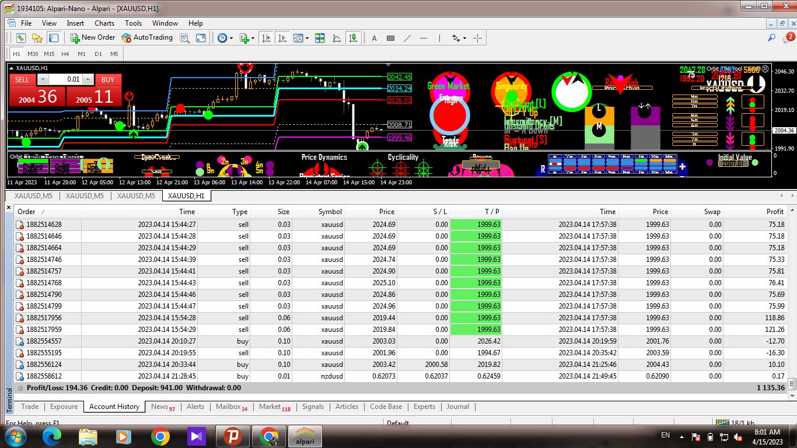Image resolution: width=797 pixels, height=448 pixels.
Task: Click the red SELL button on chart
Action: (22, 80)
